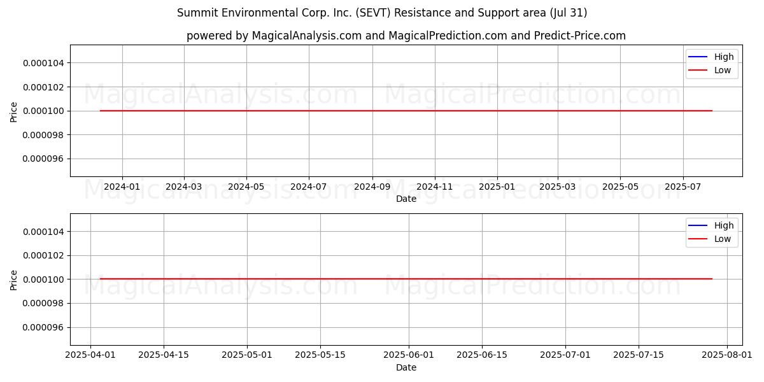The image size is (764, 382).
Task: Click the 2025-04-15 date tick label
Action: pos(164,356)
